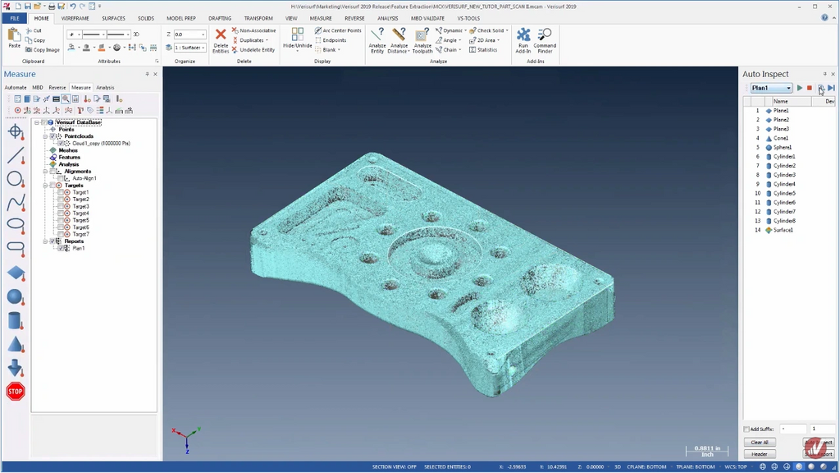
Task: Select the measure circle tool
Action: (15, 178)
